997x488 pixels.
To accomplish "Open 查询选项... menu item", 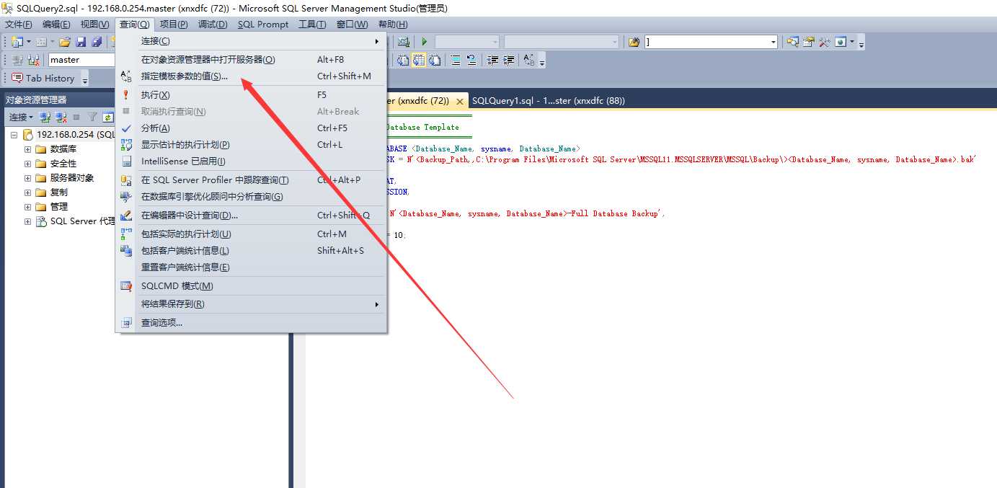I will pyautogui.click(x=251, y=323).
